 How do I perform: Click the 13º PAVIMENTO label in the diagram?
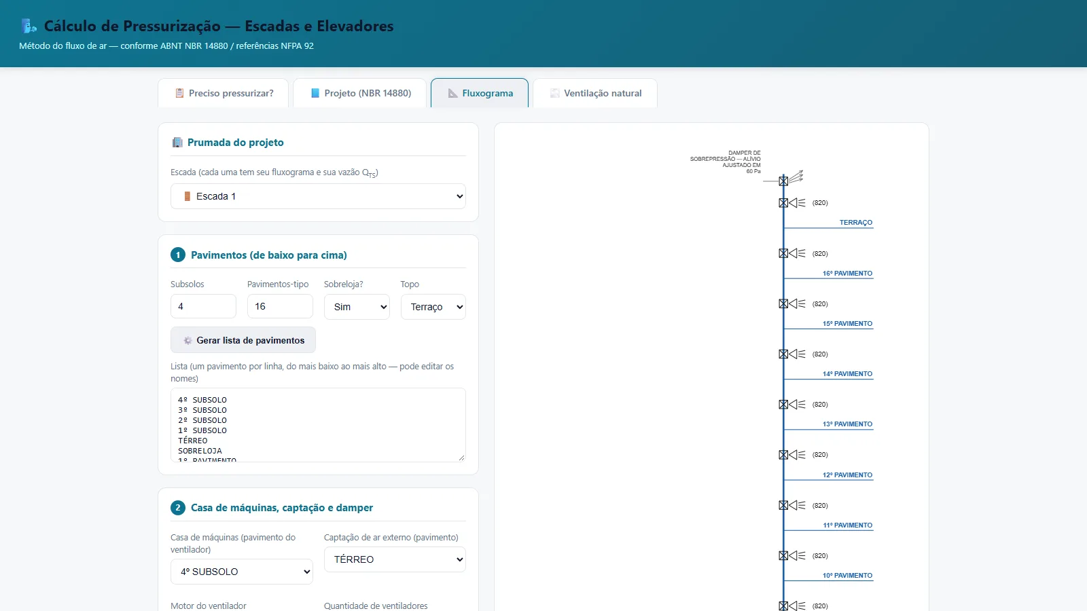[848, 424]
